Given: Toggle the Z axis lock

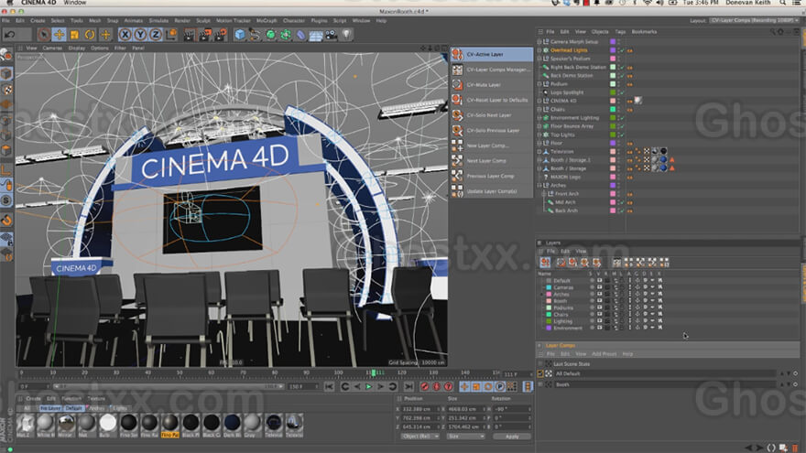Looking at the screenshot, I should click(x=156, y=35).
